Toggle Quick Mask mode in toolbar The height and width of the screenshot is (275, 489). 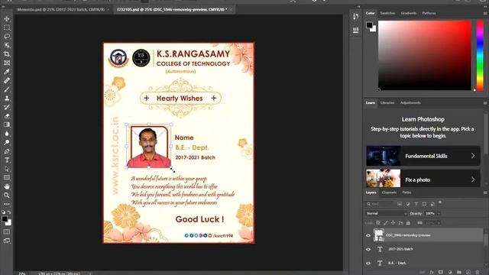[x=7, y=232]
